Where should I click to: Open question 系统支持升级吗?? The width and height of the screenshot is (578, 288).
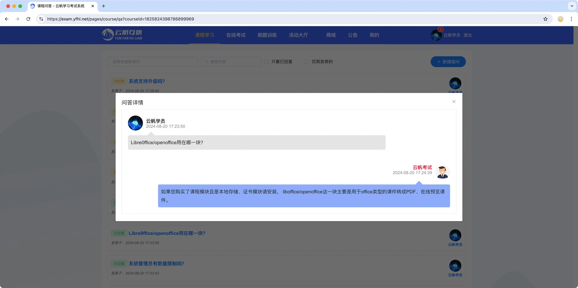(147, 81)
